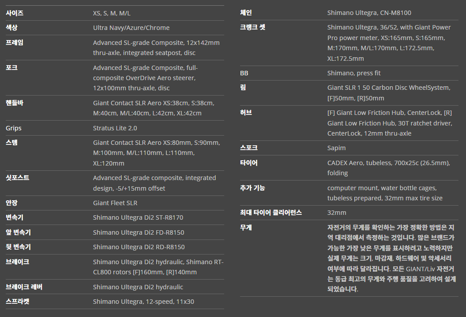The image size is (466, 317).
Task: Click the 포크 row heading
Action: point(11,68)
